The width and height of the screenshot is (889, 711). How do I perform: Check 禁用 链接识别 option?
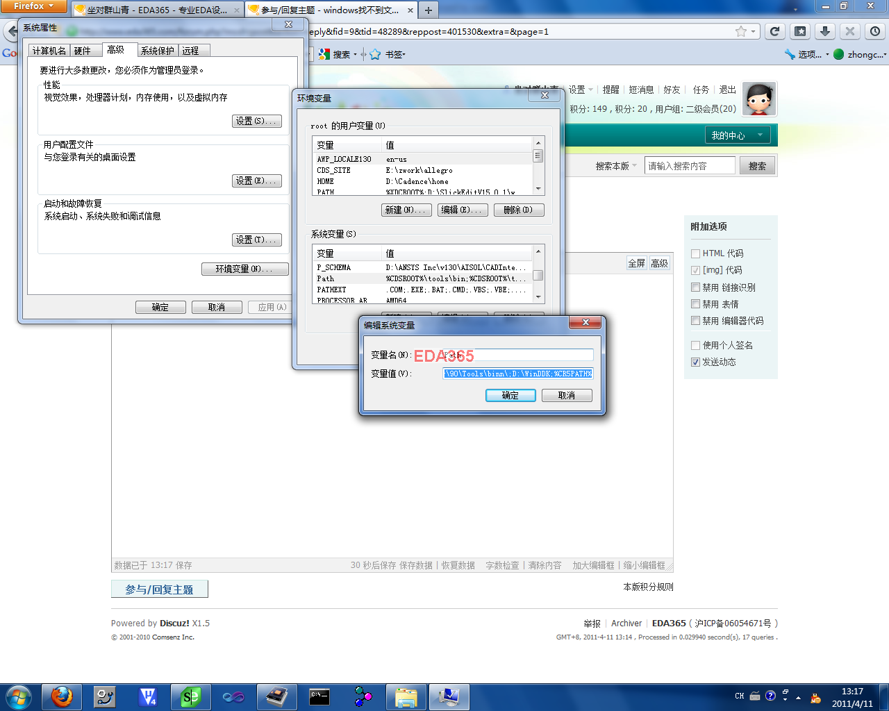point(695,287)
